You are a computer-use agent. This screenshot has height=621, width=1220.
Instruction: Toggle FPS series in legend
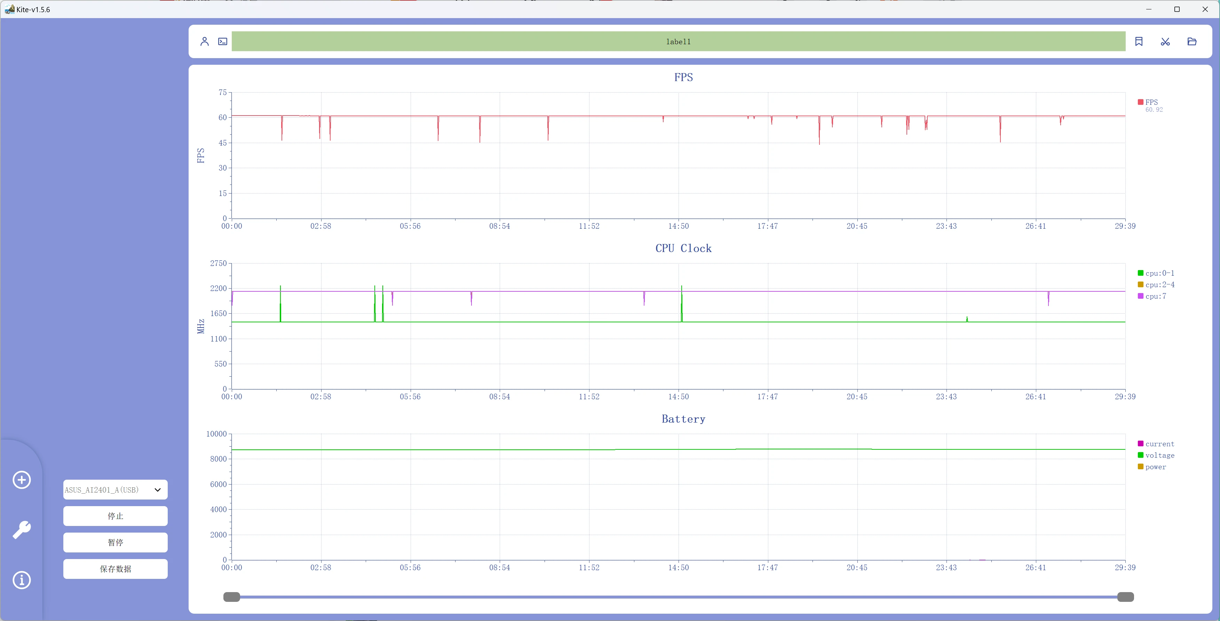point(1151,102)
